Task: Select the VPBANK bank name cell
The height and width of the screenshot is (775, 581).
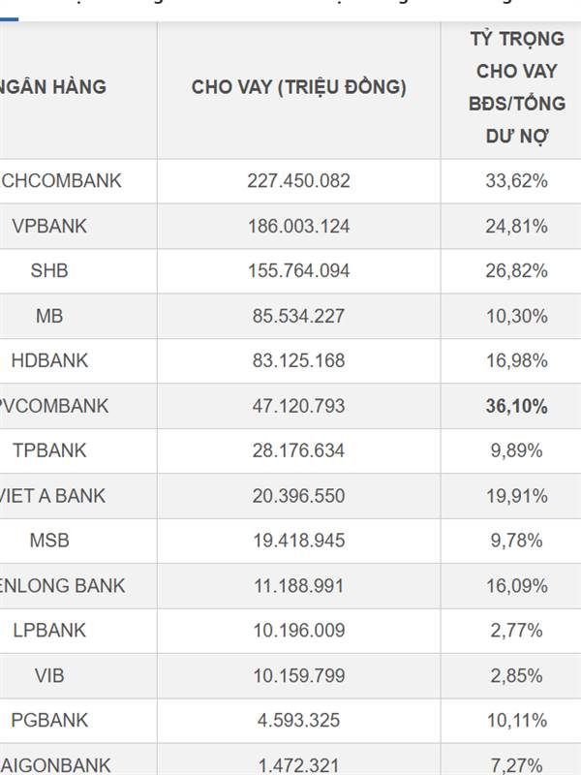Action: pyautogui.click(x=49, y=226)
